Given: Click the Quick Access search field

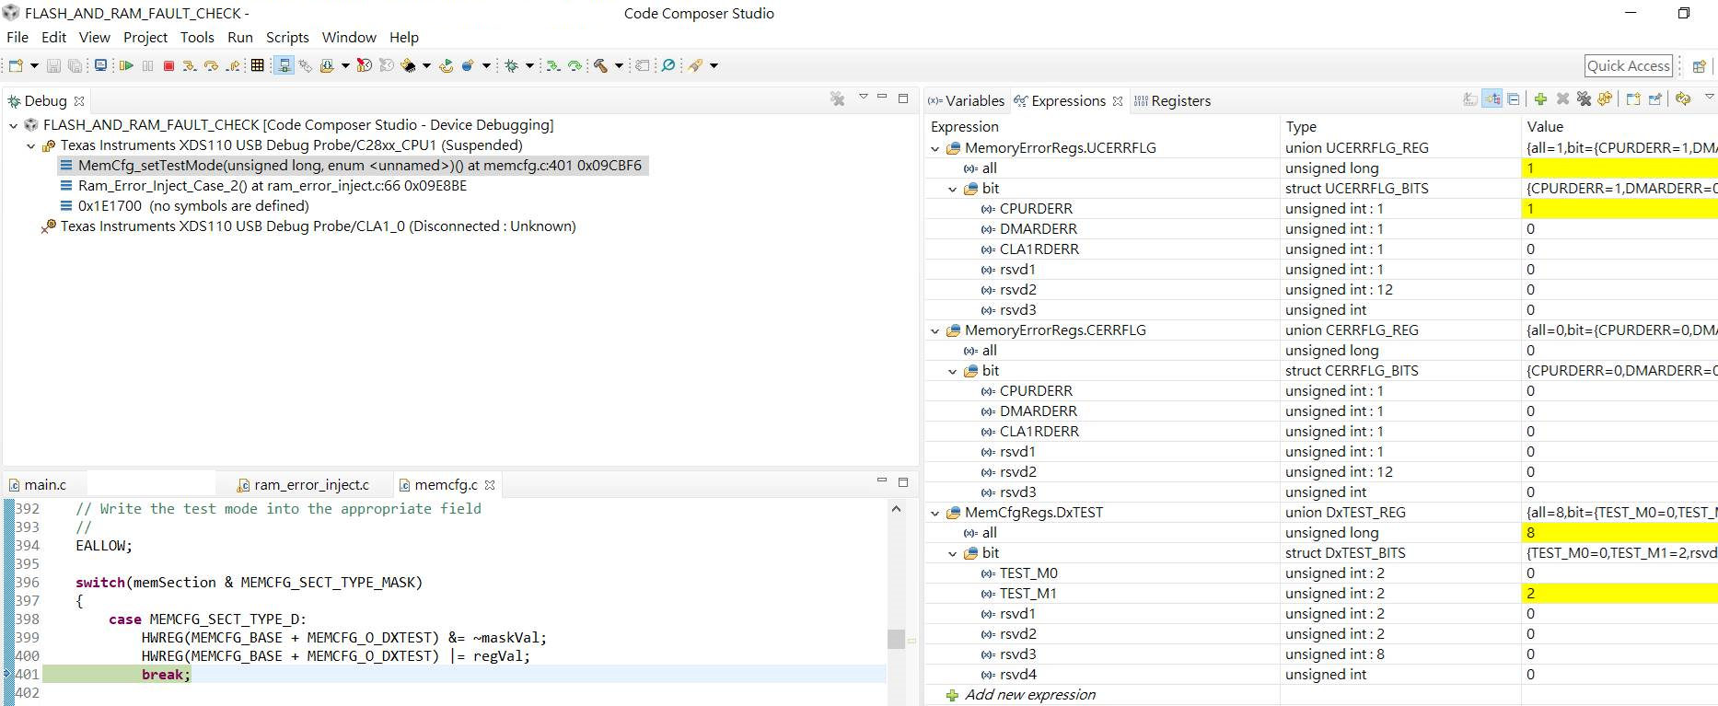Looking at the screenshot, I should point(1629,66).
